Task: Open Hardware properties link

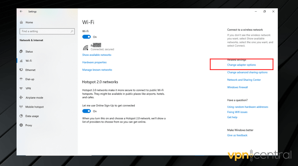Action: tap(94, 62)
